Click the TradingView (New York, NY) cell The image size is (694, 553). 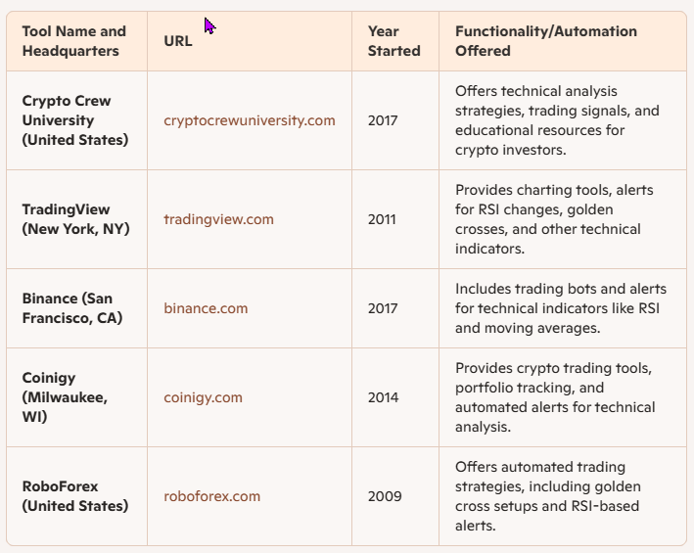75,219
